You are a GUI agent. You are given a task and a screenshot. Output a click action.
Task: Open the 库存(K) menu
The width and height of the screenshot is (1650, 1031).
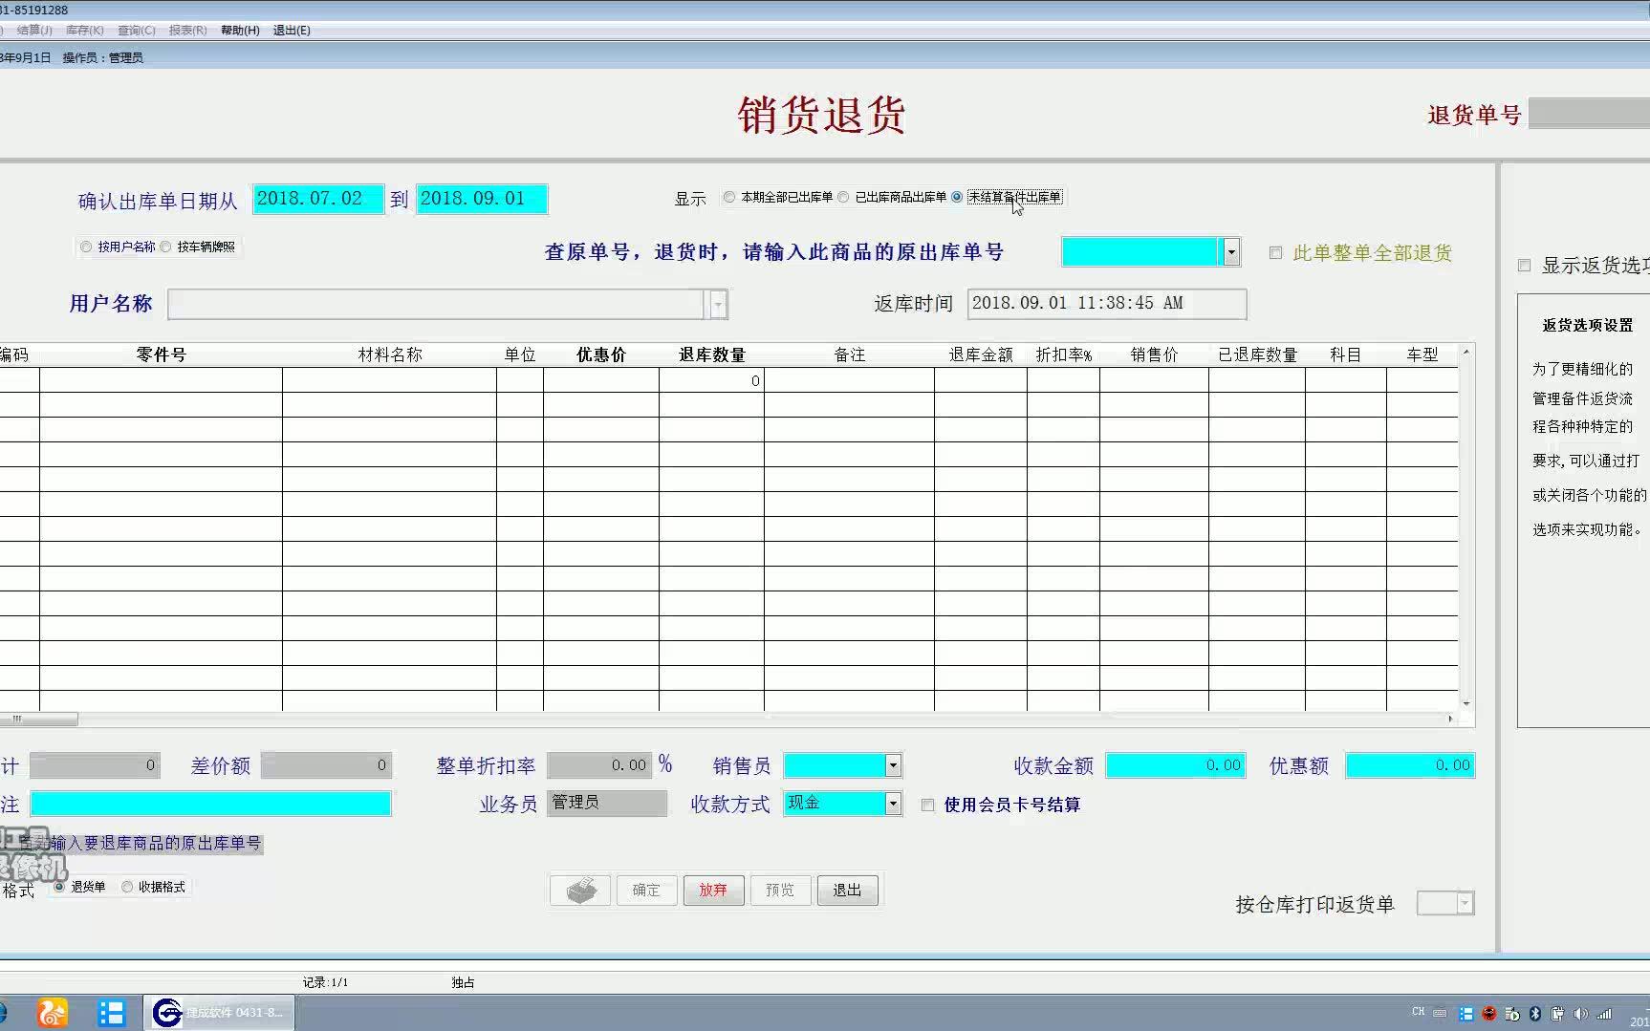[x=84, y=31]
